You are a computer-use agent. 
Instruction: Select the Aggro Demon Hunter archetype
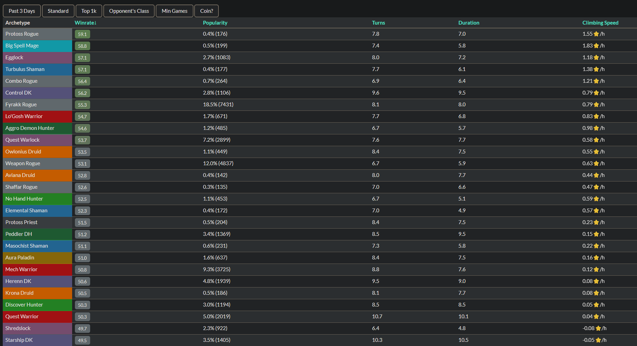[x=37, y=128]
